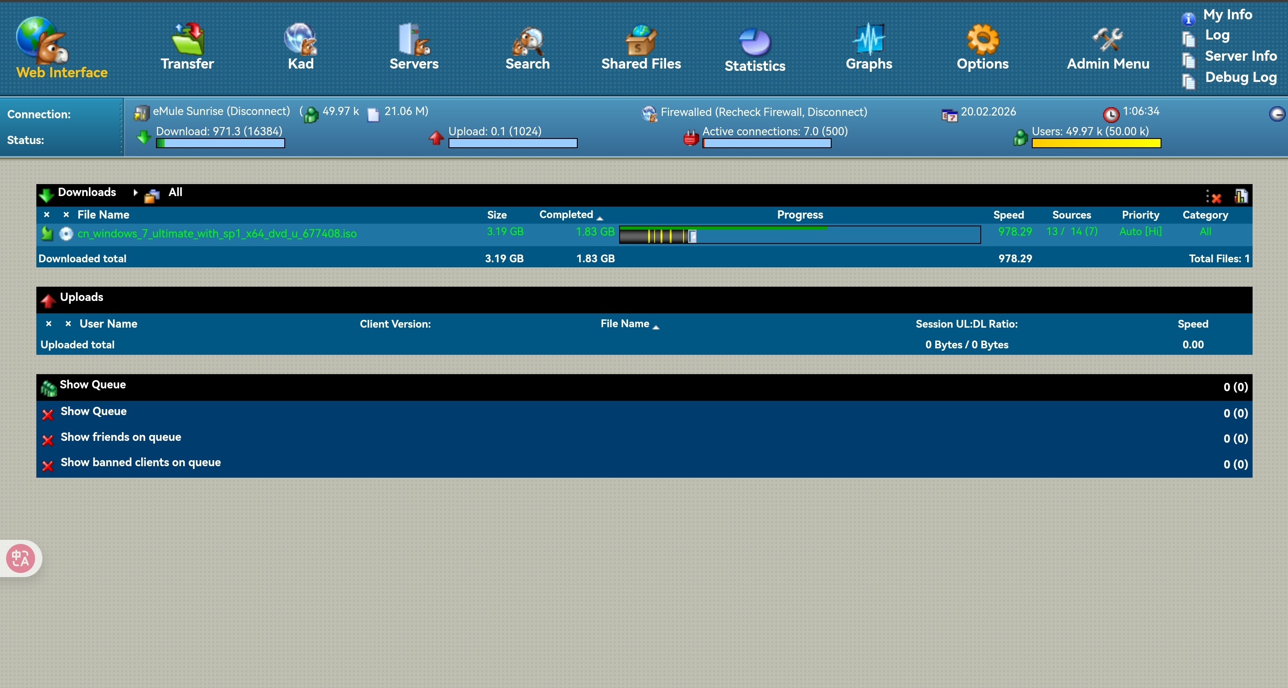The width and height of the screenshot is (1288, 688).
Task: Open the Graphs waveform icon
Action: click(x=868, y=40)
